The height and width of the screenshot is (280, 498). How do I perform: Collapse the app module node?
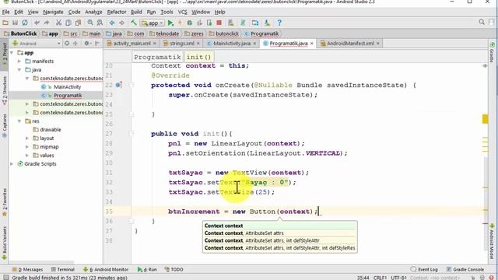pos(12,53)
